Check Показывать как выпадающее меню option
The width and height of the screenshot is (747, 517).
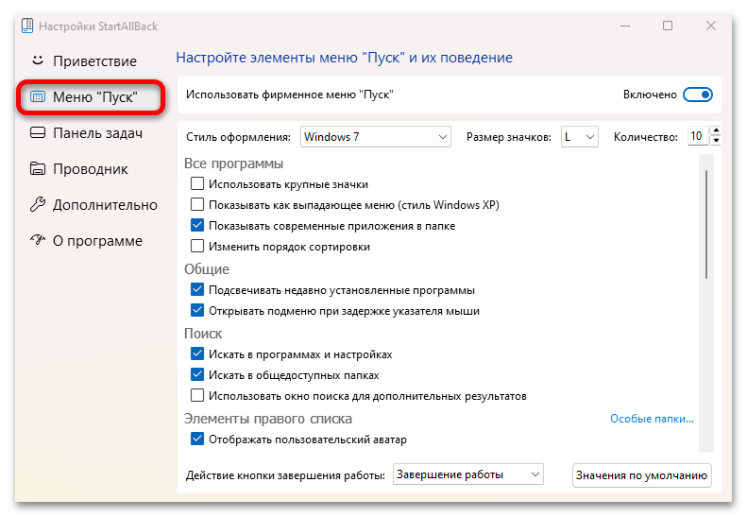[197, 204]
